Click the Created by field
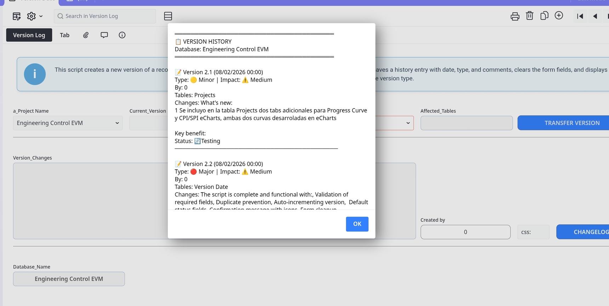Image resolution: width=609 pixels, height=306 pixels. (x=466, y=232)
